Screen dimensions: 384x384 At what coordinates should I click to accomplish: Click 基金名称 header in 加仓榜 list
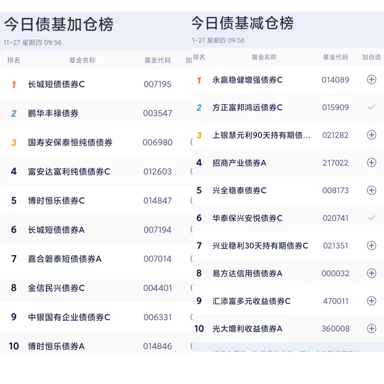(x=82, y=60)
